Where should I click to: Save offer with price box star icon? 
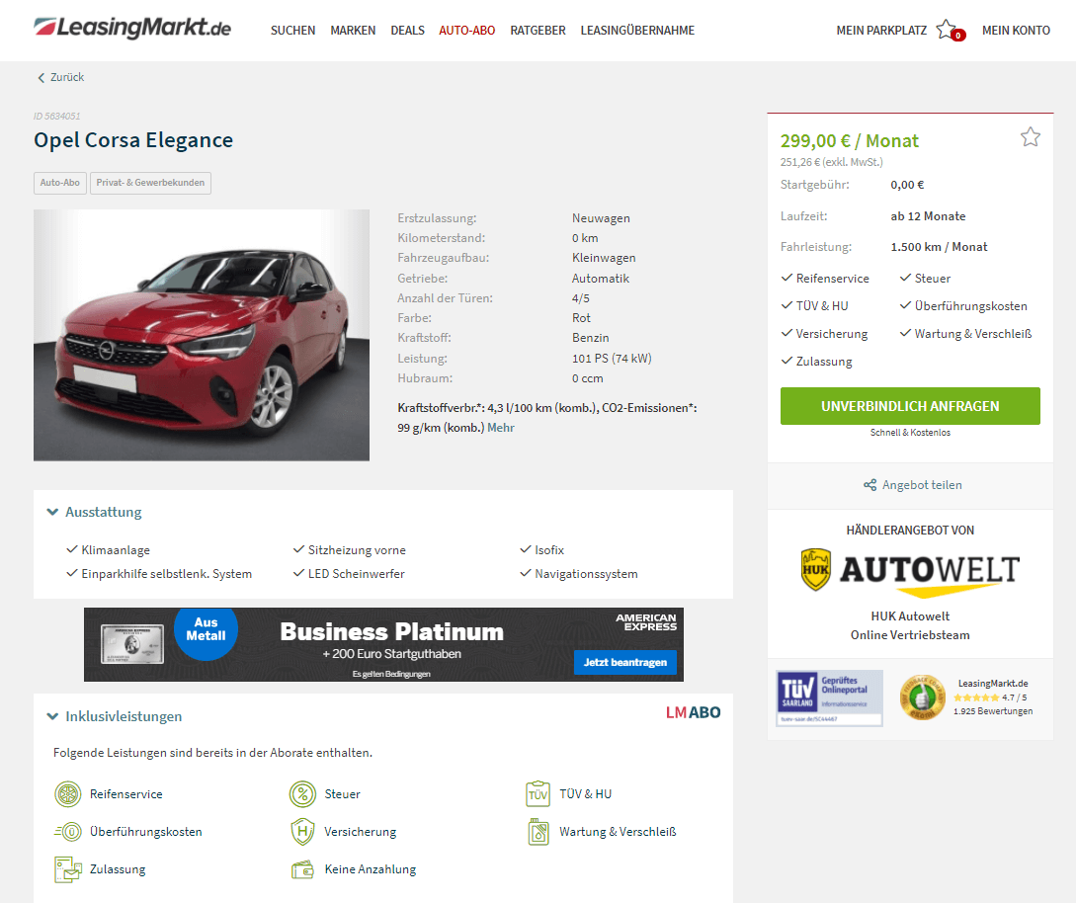pos(1030,137)
